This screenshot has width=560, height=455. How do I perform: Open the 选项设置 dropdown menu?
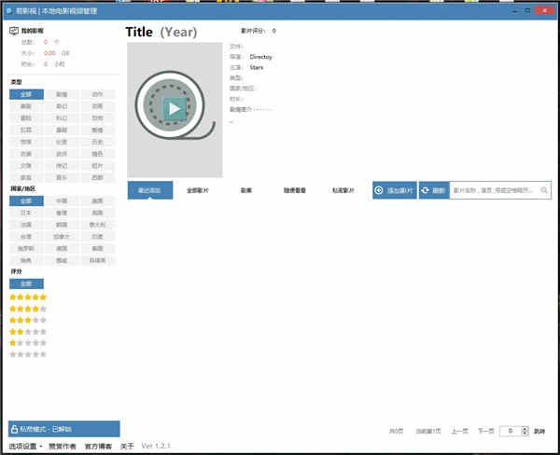click(x=25, y=447)
